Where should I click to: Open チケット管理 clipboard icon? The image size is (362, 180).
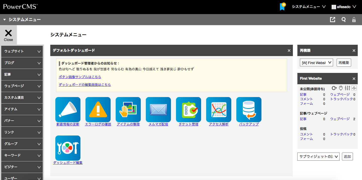[x=189, y=110]
